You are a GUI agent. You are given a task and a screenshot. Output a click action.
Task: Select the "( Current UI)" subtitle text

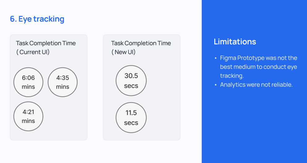[33, 52]
